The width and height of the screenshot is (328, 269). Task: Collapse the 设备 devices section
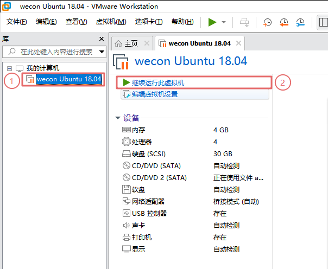118,118
